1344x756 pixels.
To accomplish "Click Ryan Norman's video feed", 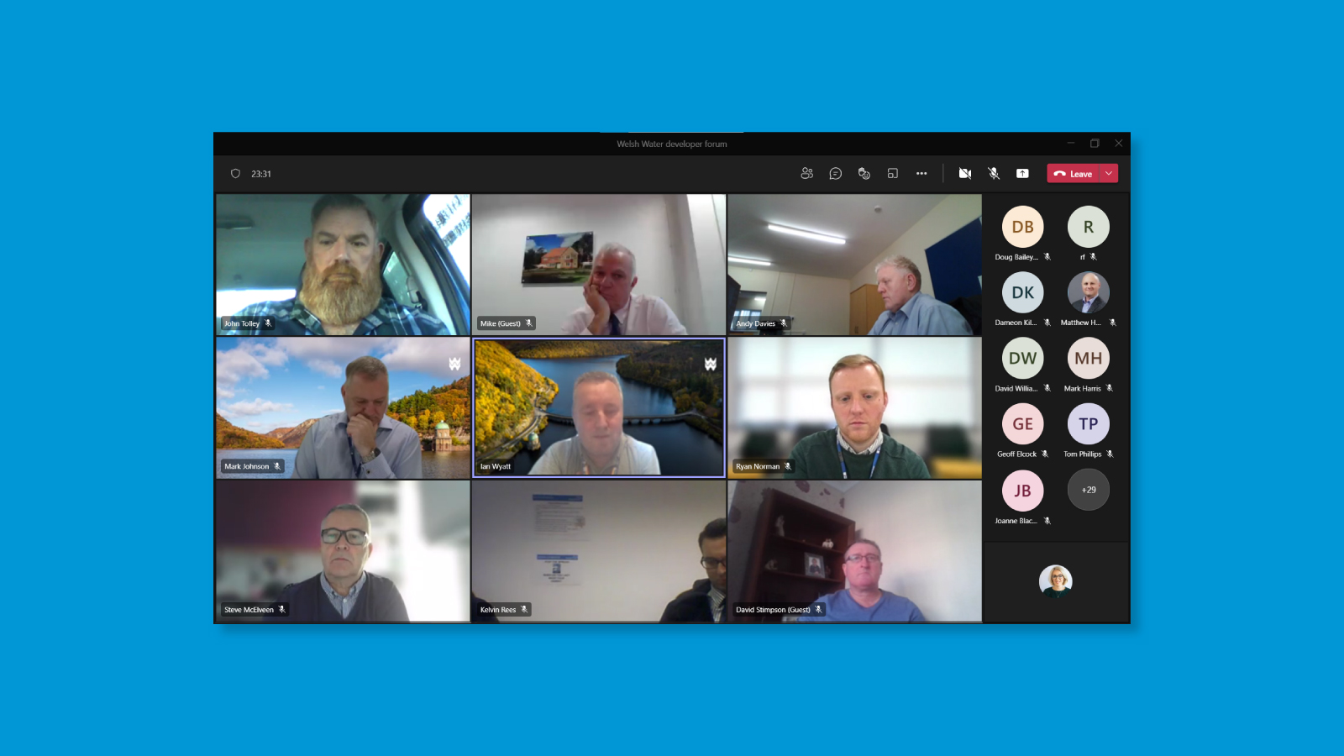I will 854,407.
